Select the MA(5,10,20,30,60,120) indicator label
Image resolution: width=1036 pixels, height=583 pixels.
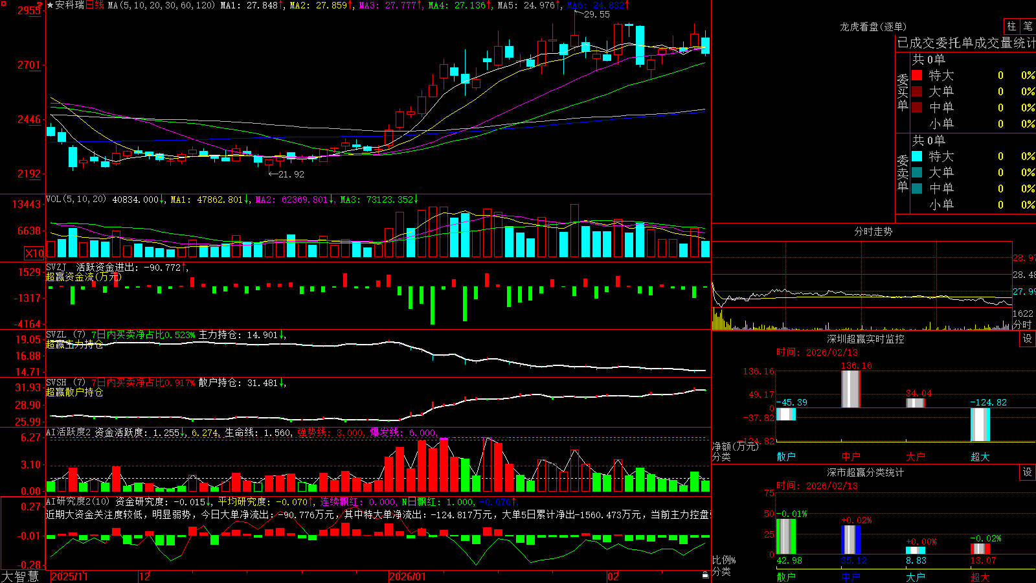pyautogui.click(x=162, y=5)
